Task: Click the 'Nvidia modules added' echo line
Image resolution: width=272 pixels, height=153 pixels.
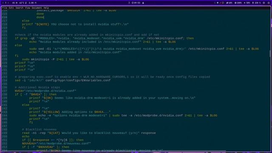Action: point(75,52)
